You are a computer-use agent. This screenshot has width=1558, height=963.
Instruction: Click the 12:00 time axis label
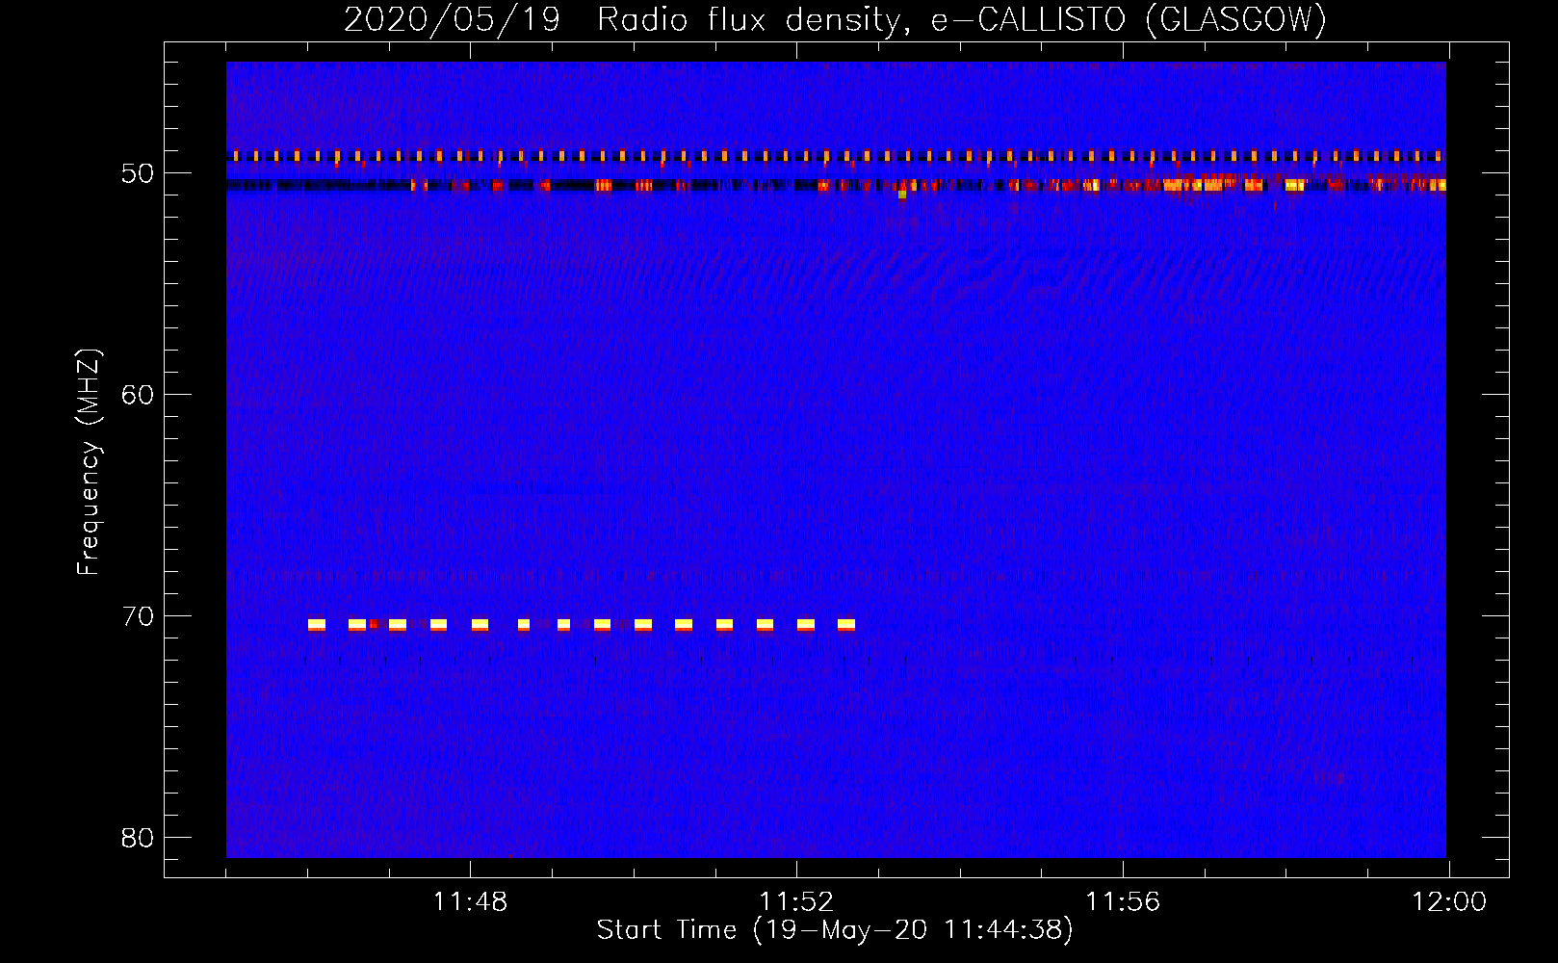coord(1449,902)
